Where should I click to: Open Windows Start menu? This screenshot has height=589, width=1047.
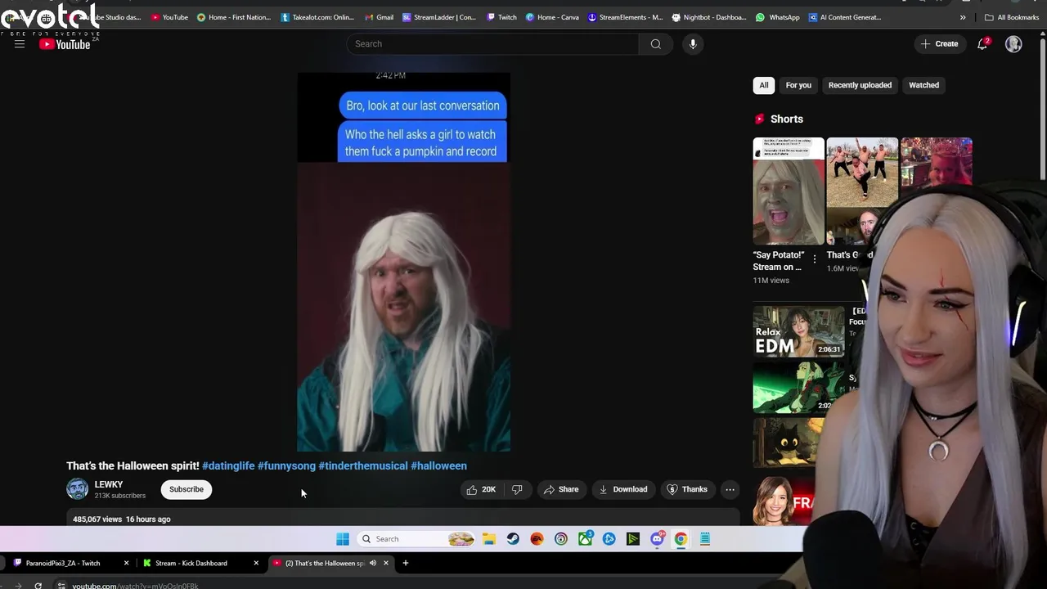click(x=343, y=538)
